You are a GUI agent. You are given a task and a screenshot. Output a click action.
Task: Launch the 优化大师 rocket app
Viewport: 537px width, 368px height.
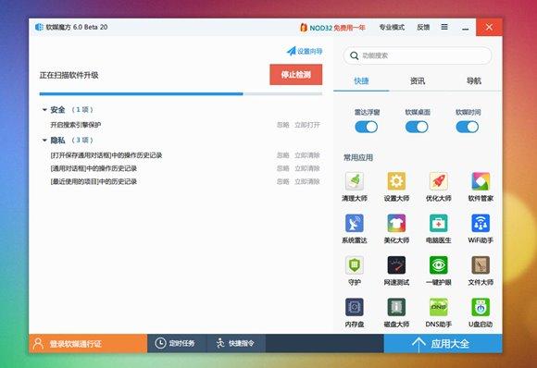(x=438, y=181)
